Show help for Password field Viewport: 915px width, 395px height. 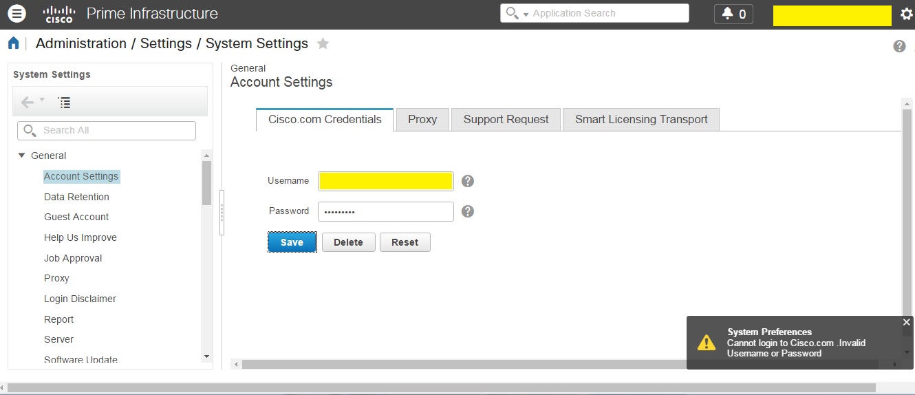(468, 211)
